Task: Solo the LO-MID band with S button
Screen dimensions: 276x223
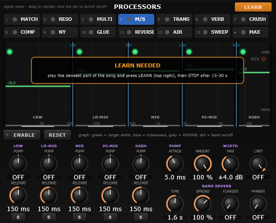Action: click(x=49, y=217)
